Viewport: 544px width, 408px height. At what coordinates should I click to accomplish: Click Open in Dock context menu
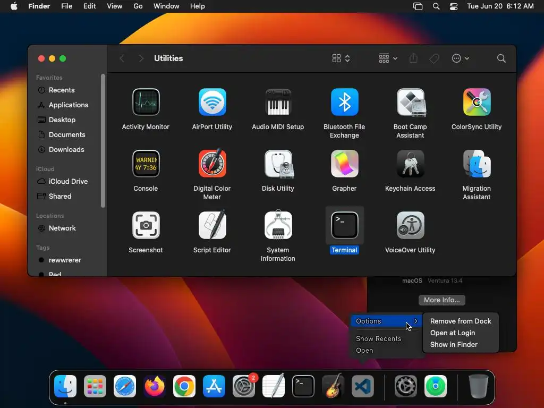(x=364, y=351)
